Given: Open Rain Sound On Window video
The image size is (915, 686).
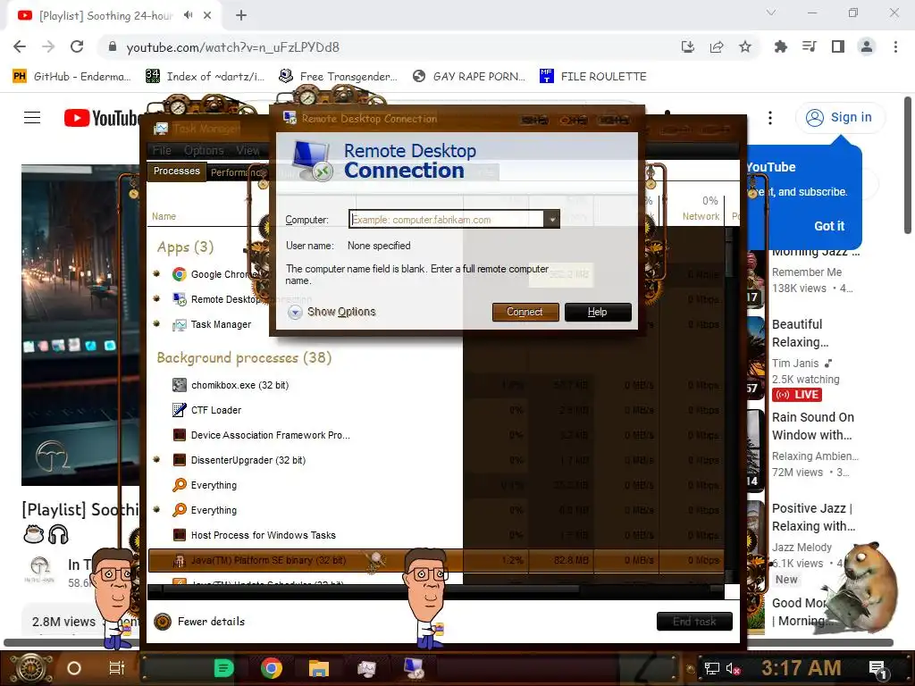Looking at the screenshot, I should (813, 426).
